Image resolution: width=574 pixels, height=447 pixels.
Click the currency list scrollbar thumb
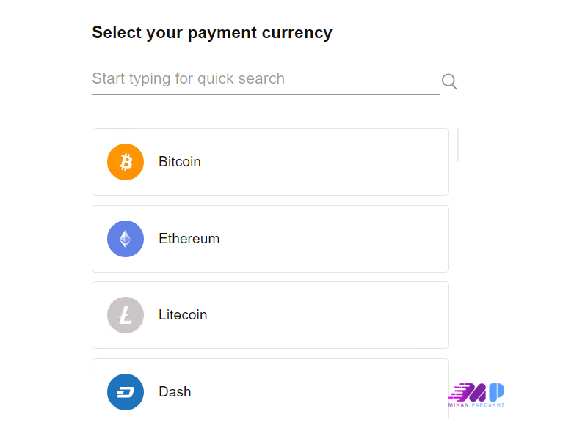[457, 145]
